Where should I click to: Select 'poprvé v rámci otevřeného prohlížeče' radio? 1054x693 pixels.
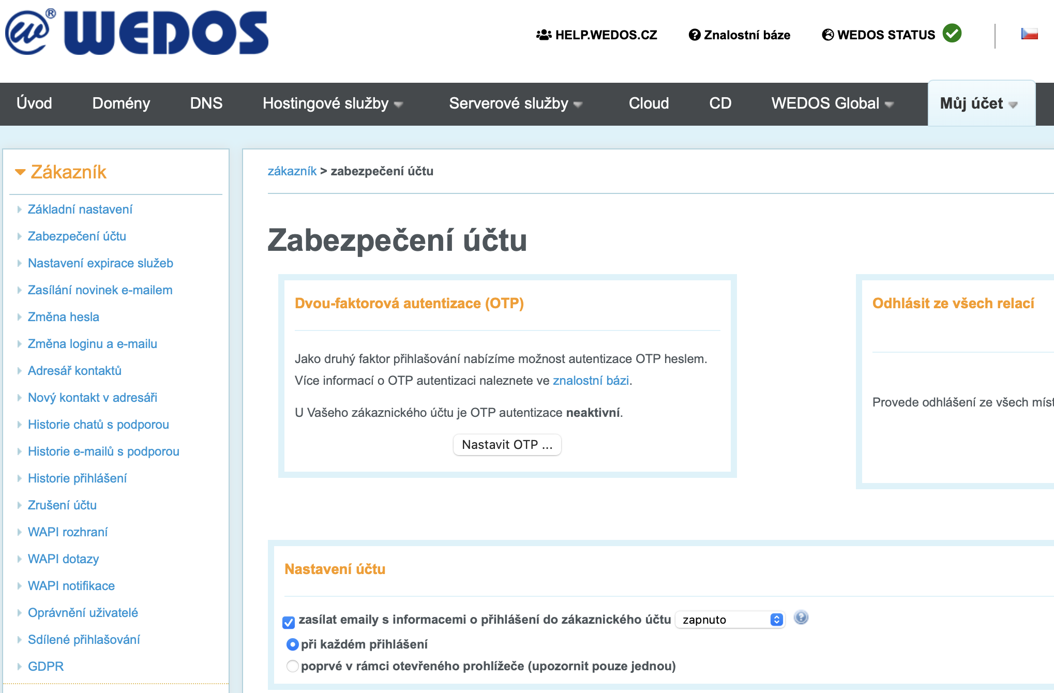click(x=292, y=666)
